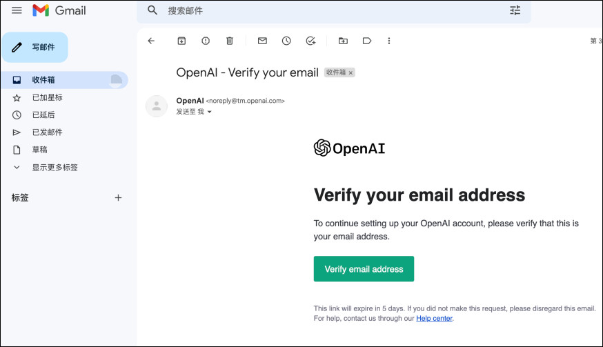This screenshot has height=347, width=603.
Task: Open the three-dot more options menu
Action: 389,41
